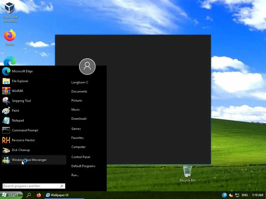
Task: Open Computer from the start menu
Action: pyautogui.click(x=78, y=147)
